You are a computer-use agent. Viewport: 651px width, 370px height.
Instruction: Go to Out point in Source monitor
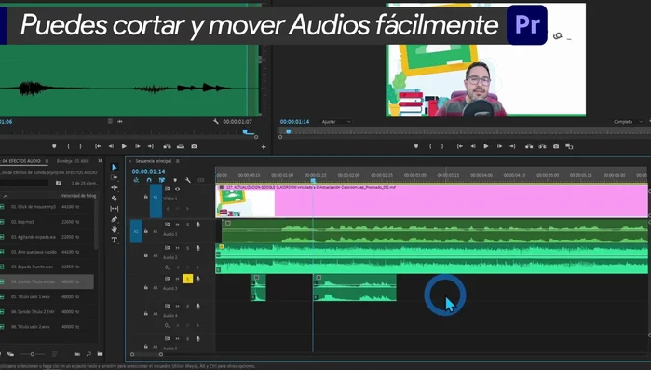pyautogui.click(x=150, y=146)
